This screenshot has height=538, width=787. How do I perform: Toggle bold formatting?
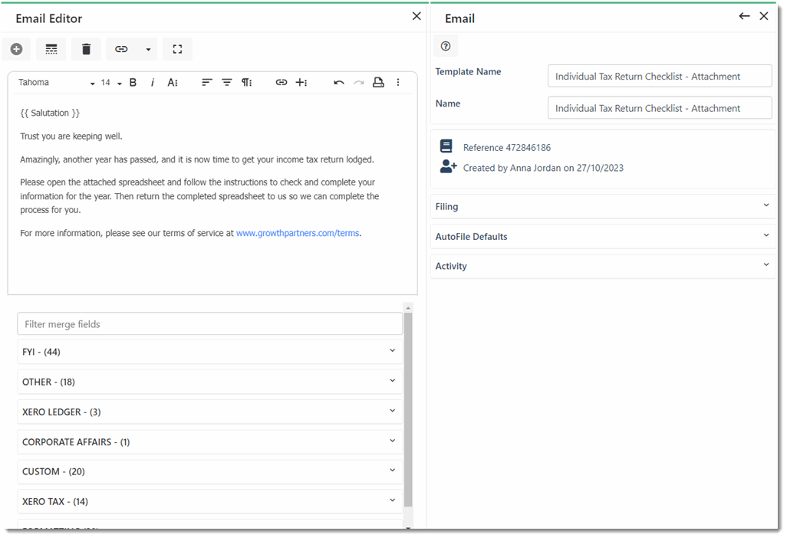(133, 83)
